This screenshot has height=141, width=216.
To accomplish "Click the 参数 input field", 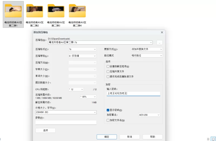I will 66,123.
